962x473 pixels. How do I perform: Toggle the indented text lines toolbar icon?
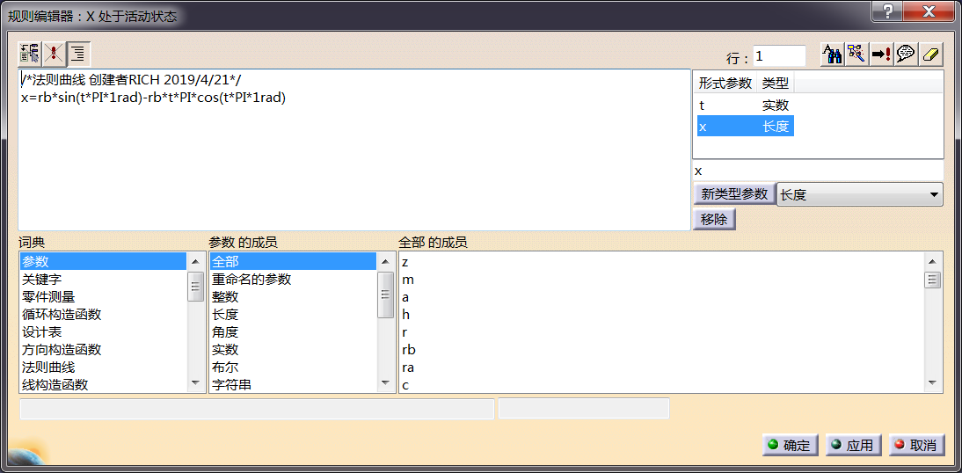[79, 54]
